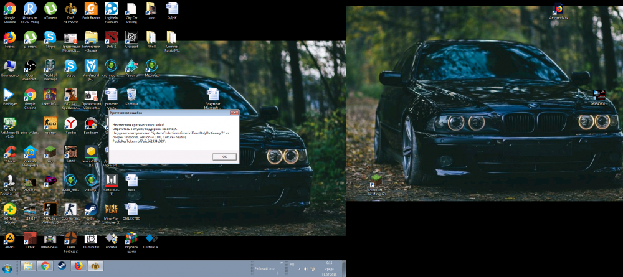
Task: Open the DMS NETWORK desktop shortcut
Action: [71, 9]
